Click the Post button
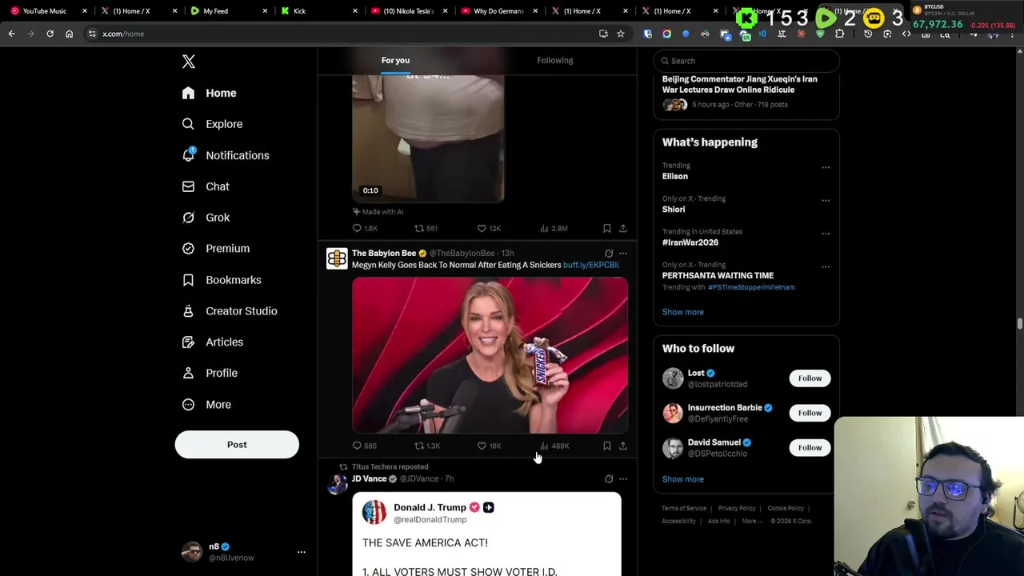The width and height of the screenshot is (1024, 576). click(237, 445)
